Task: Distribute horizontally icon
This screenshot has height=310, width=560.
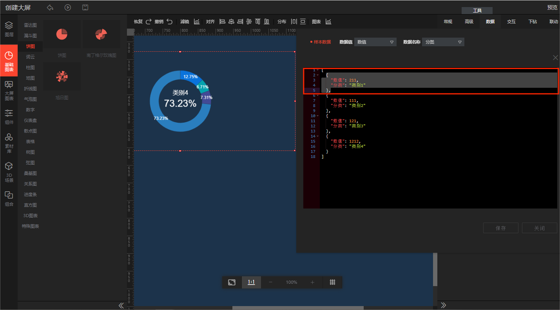Action: pos(294,22)
